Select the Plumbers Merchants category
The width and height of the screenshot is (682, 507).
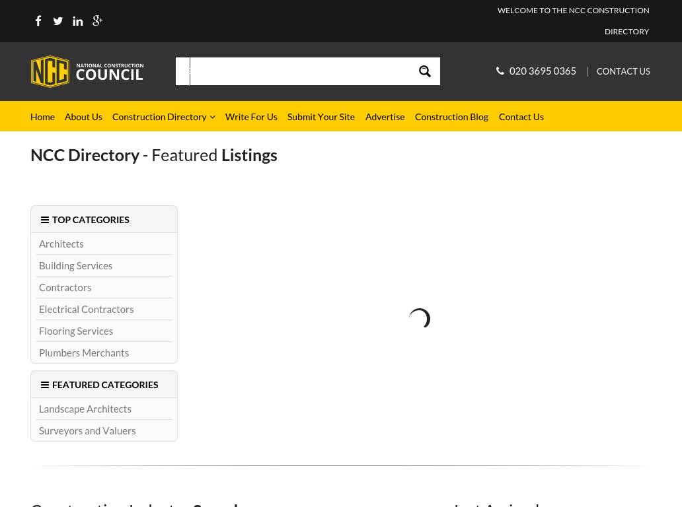pyautogui.click(x=84, y=353)
